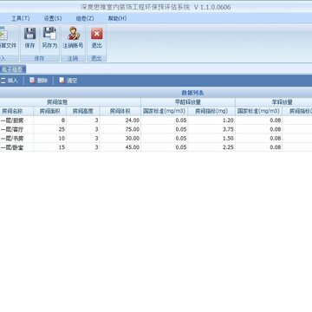The width and height of the screenshot is (312, 312).
Task: Switch to the 电子组卷 tab
Action: (x=12, y=69)
